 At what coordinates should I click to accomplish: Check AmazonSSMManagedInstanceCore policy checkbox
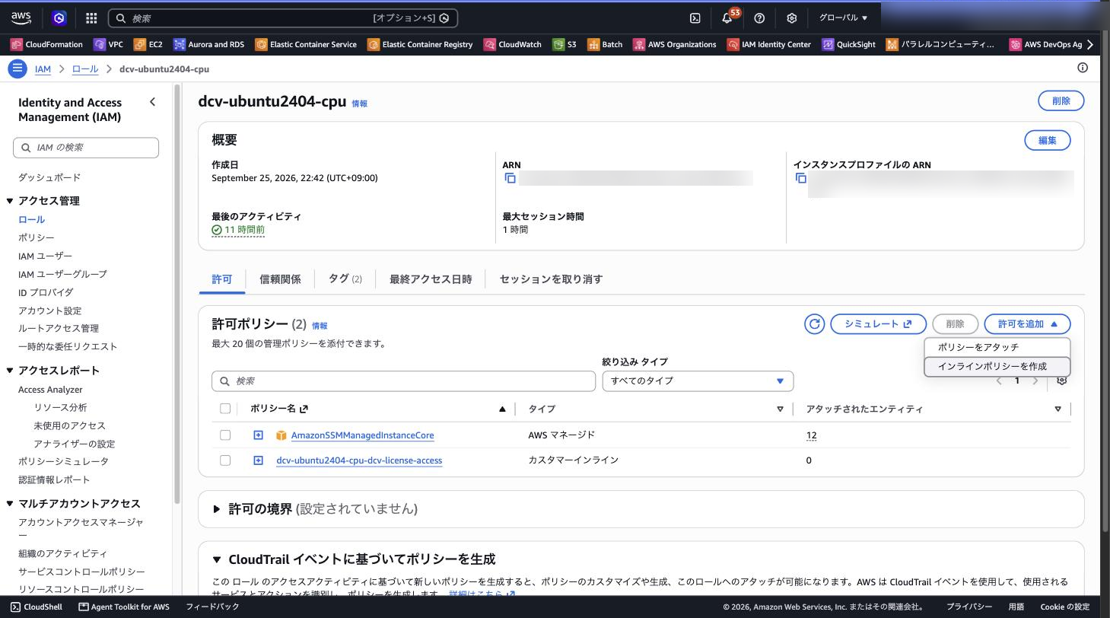(225, 435)
